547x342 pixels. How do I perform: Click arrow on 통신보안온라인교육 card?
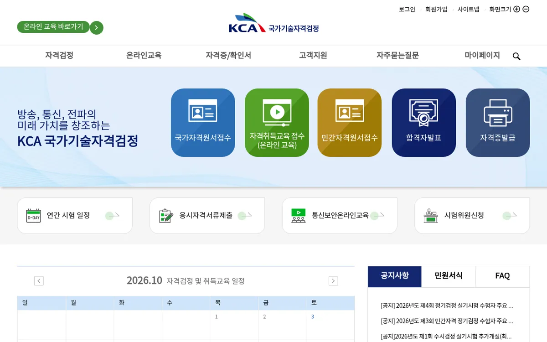click(x=377, y=216)
